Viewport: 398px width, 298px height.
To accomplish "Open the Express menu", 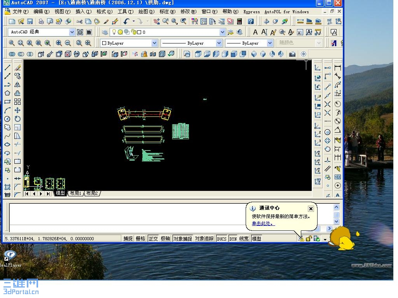I will 251,12.
